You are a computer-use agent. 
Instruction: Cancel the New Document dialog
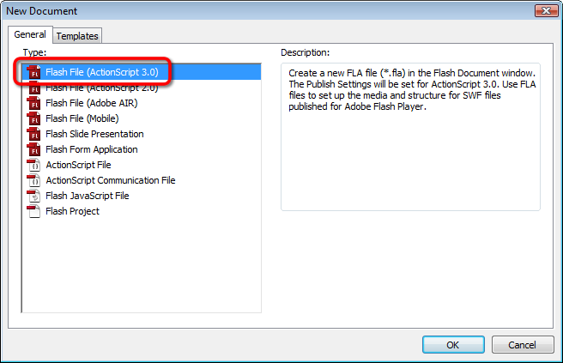tap(522, 344)
